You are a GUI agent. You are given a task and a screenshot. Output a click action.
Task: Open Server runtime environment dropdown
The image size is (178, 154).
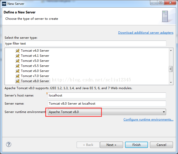[x=107, y=112]
